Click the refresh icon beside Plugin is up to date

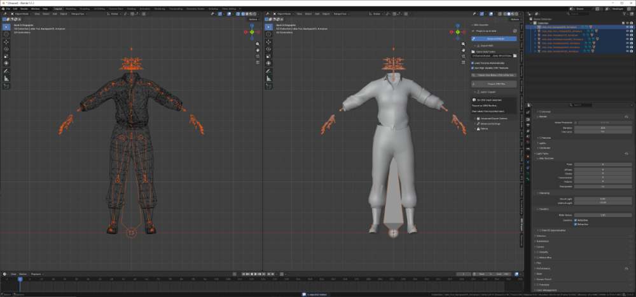pos(515,30)
